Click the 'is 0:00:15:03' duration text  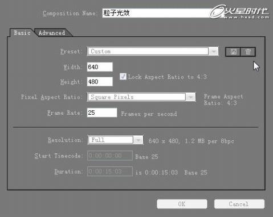157,173
